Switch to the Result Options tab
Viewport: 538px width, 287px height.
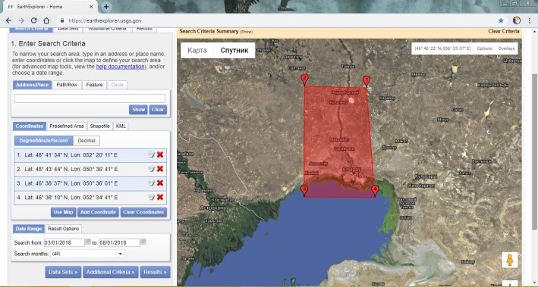click(64, 229)
